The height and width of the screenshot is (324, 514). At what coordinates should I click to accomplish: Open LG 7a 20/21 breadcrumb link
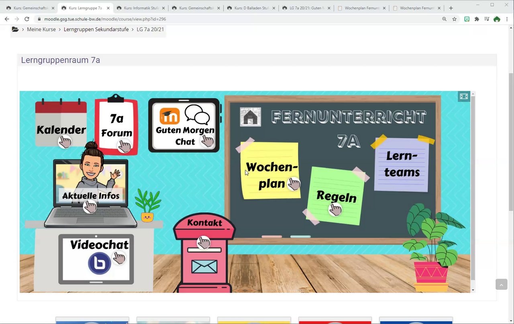point(150,29)
